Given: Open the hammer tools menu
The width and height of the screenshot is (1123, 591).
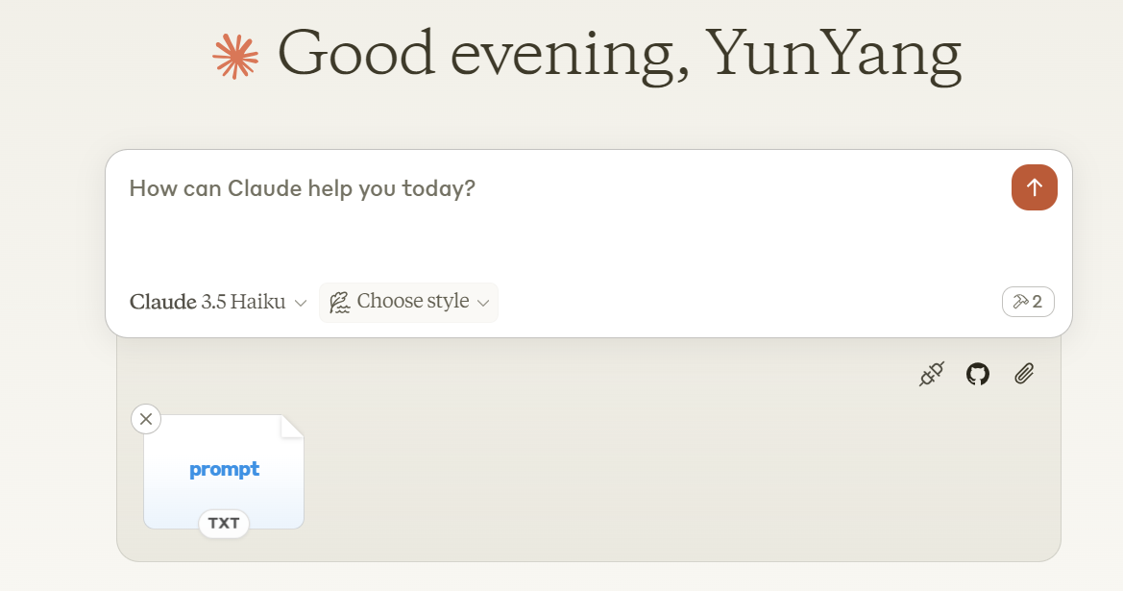Looking at the screenshot, I should [1028, 302].
